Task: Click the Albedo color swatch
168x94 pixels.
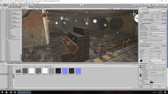Action: coord(151,67)
